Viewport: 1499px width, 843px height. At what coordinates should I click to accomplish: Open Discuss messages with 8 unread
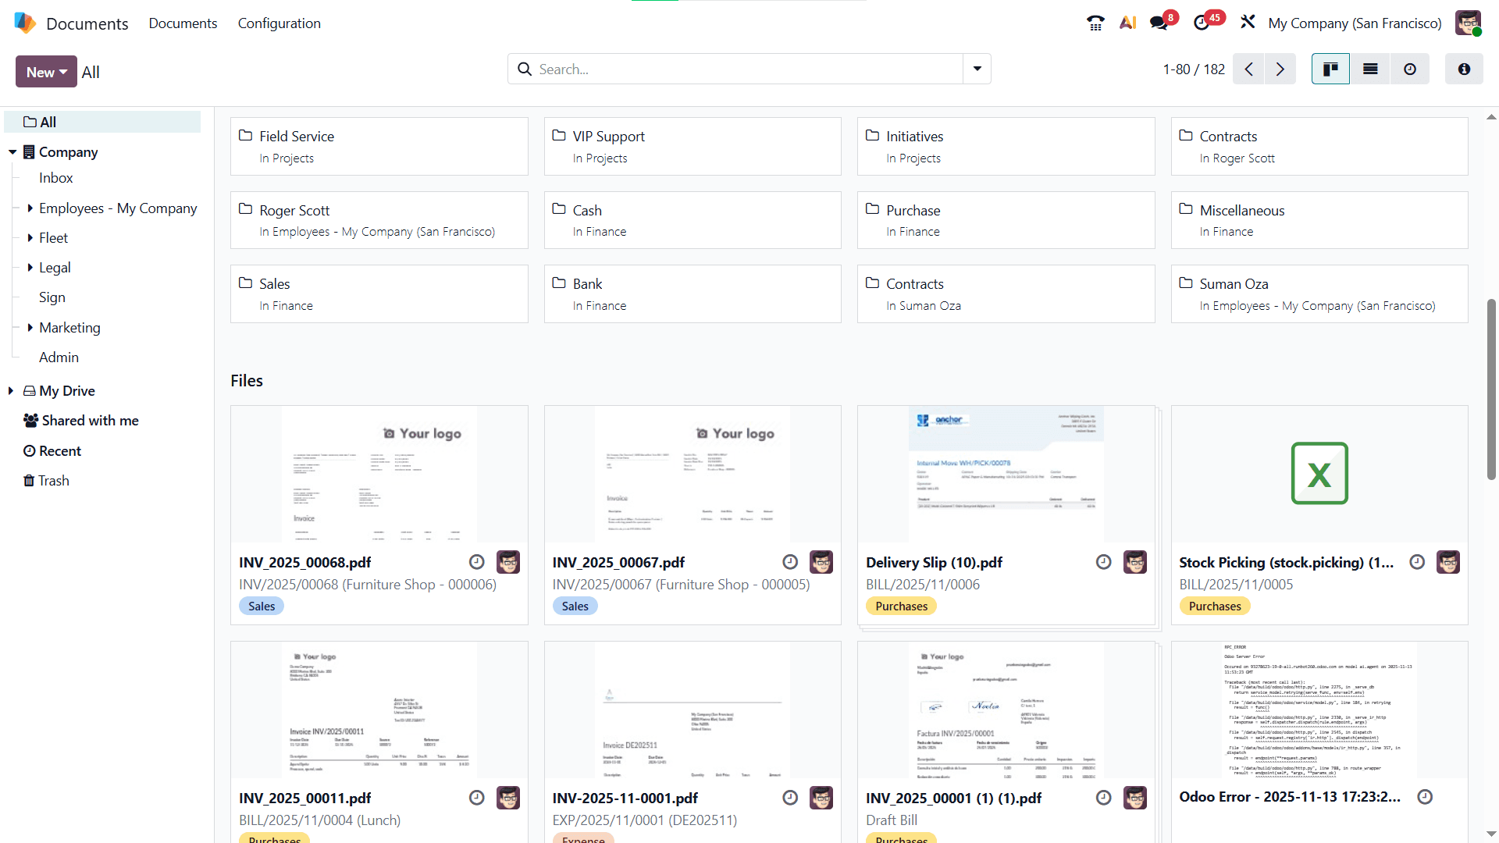[1159, 23]
